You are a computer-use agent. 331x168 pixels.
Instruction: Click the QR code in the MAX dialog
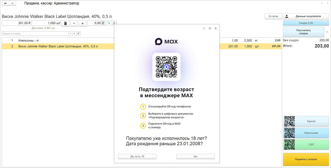(166, 67)
